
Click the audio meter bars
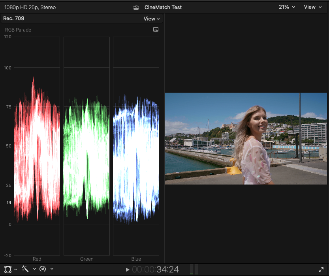pyautogui.click(x=194, y=269)
